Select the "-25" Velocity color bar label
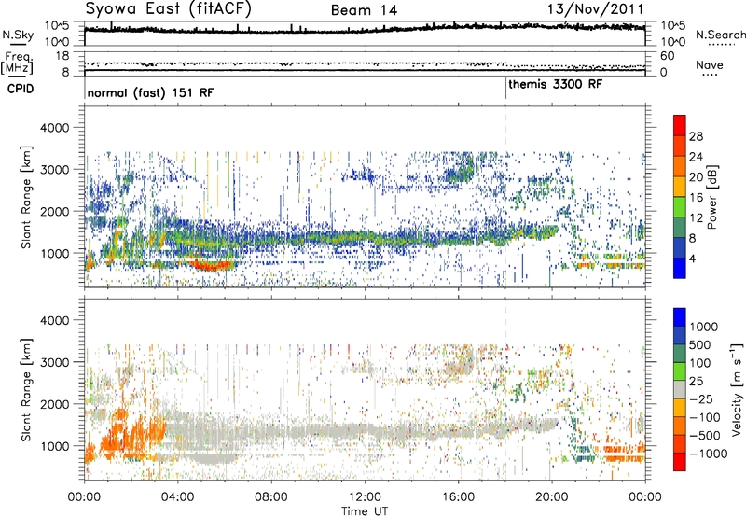The width and height of the screenshot is (746, 517). tap(699, 398)
